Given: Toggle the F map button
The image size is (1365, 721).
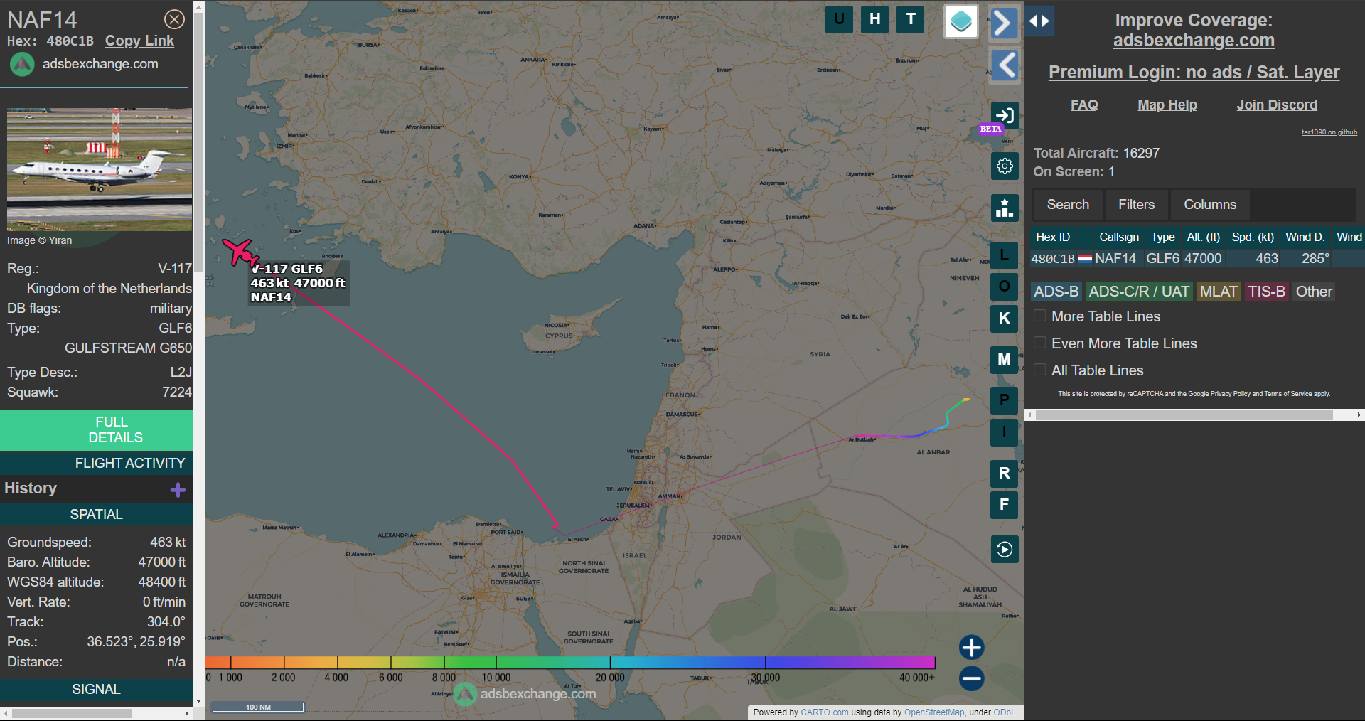Looking at the screenshot, I should [1005, 505].
